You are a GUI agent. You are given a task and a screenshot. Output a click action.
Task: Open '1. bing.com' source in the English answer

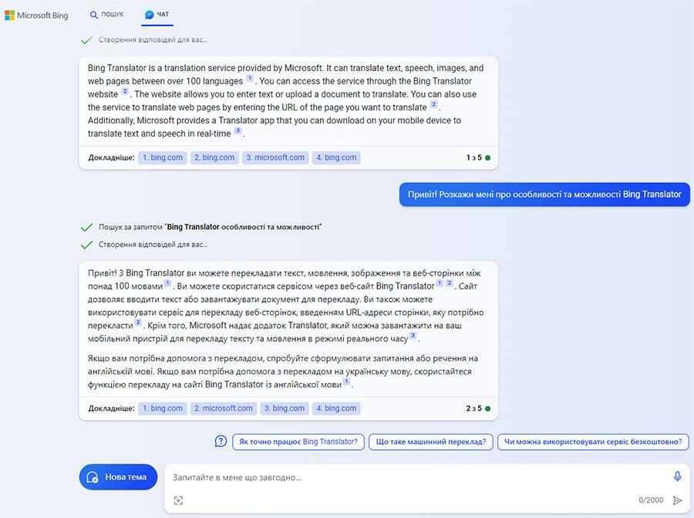163,157
